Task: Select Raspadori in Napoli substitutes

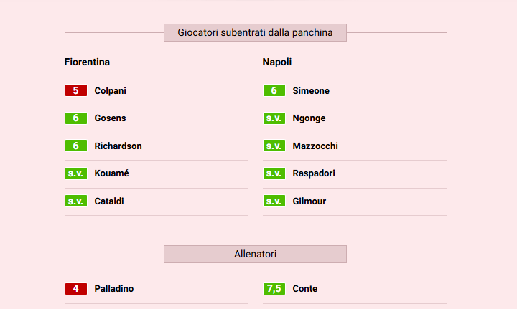Action: click(x=314, y=173)
